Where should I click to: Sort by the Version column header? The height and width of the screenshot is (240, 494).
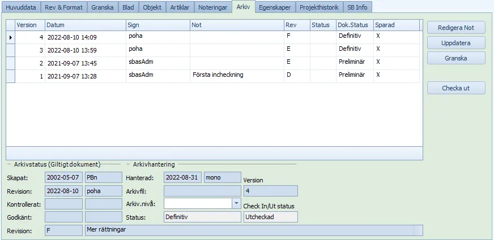click(30, 25)
